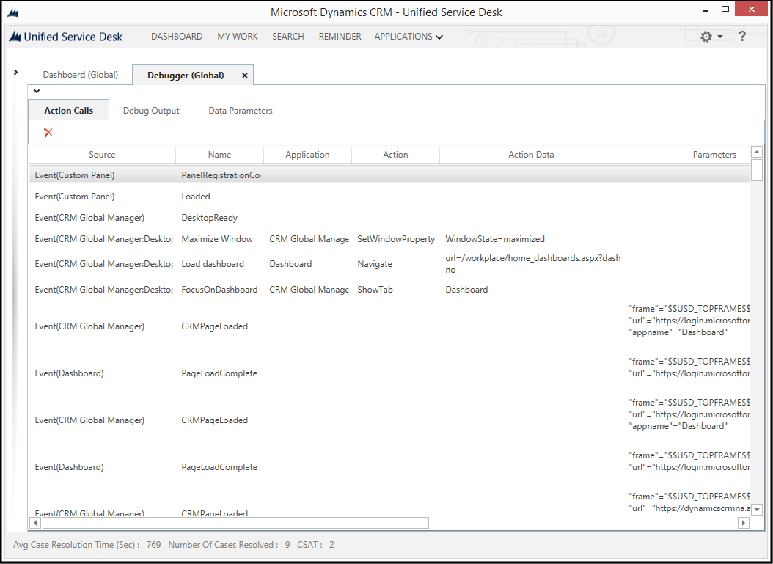Close the Debugger (Global) tab

pyautogui.click(x=244, y=74)
